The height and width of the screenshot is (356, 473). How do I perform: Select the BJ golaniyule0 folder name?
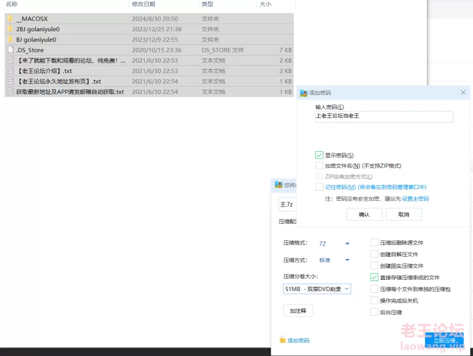36,40
